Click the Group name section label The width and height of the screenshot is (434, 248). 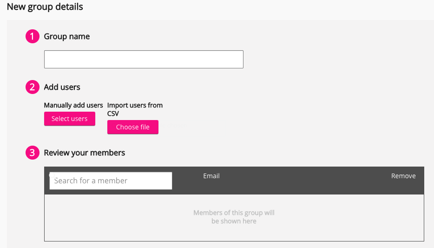point(67,36)
